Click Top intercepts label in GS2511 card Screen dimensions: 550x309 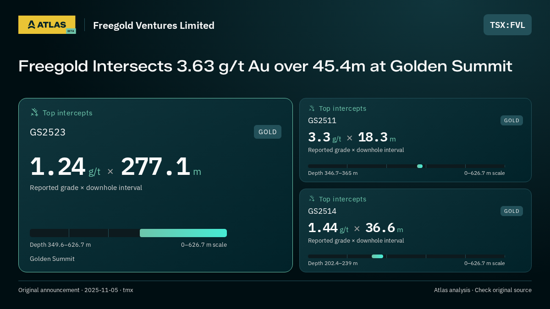(x=342, y=108)
